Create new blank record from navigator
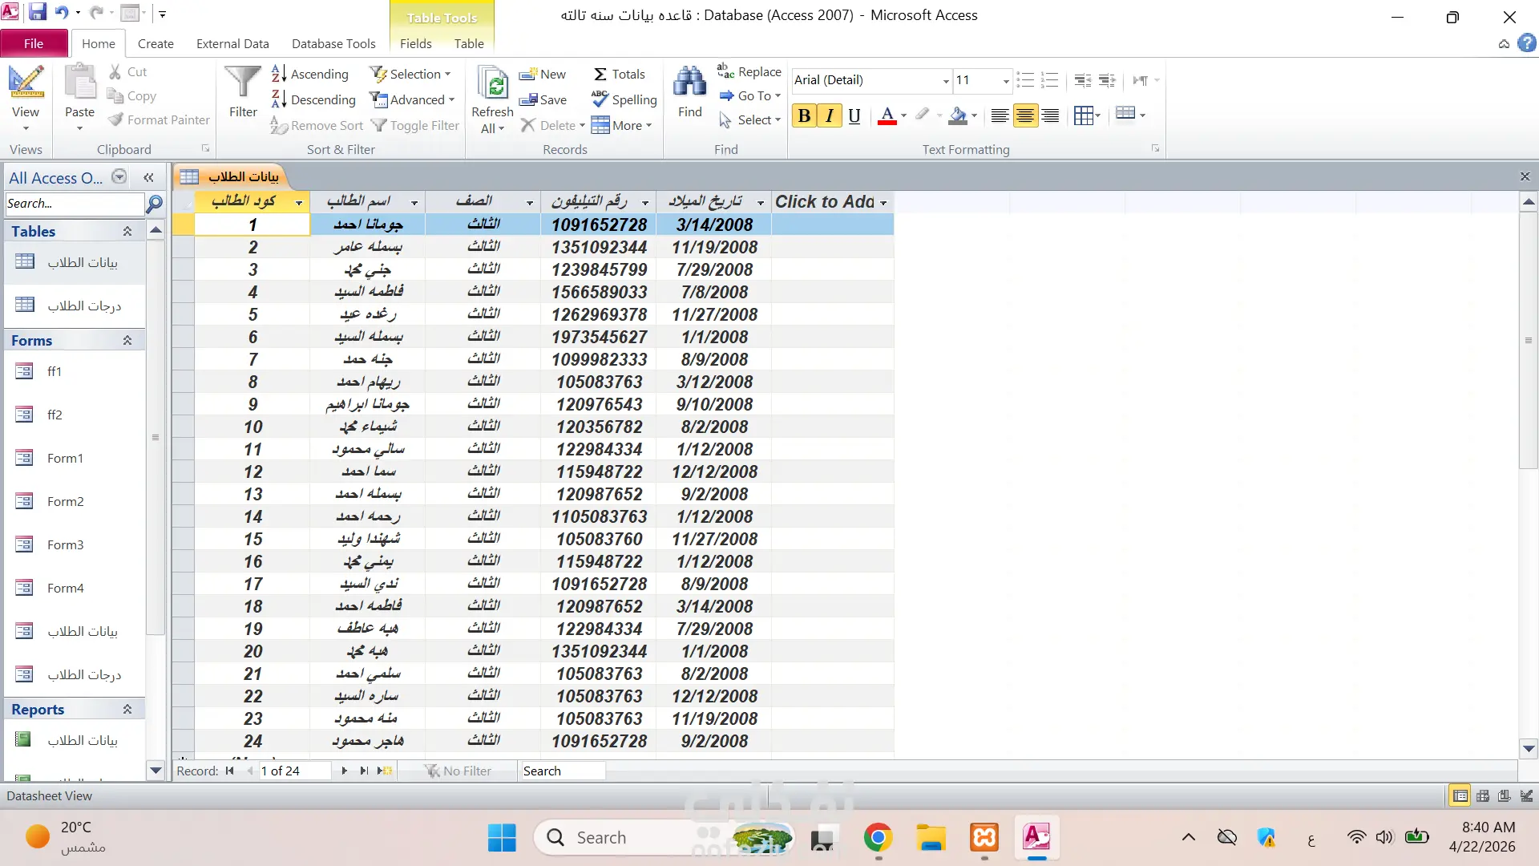 [x=386, y=771]
